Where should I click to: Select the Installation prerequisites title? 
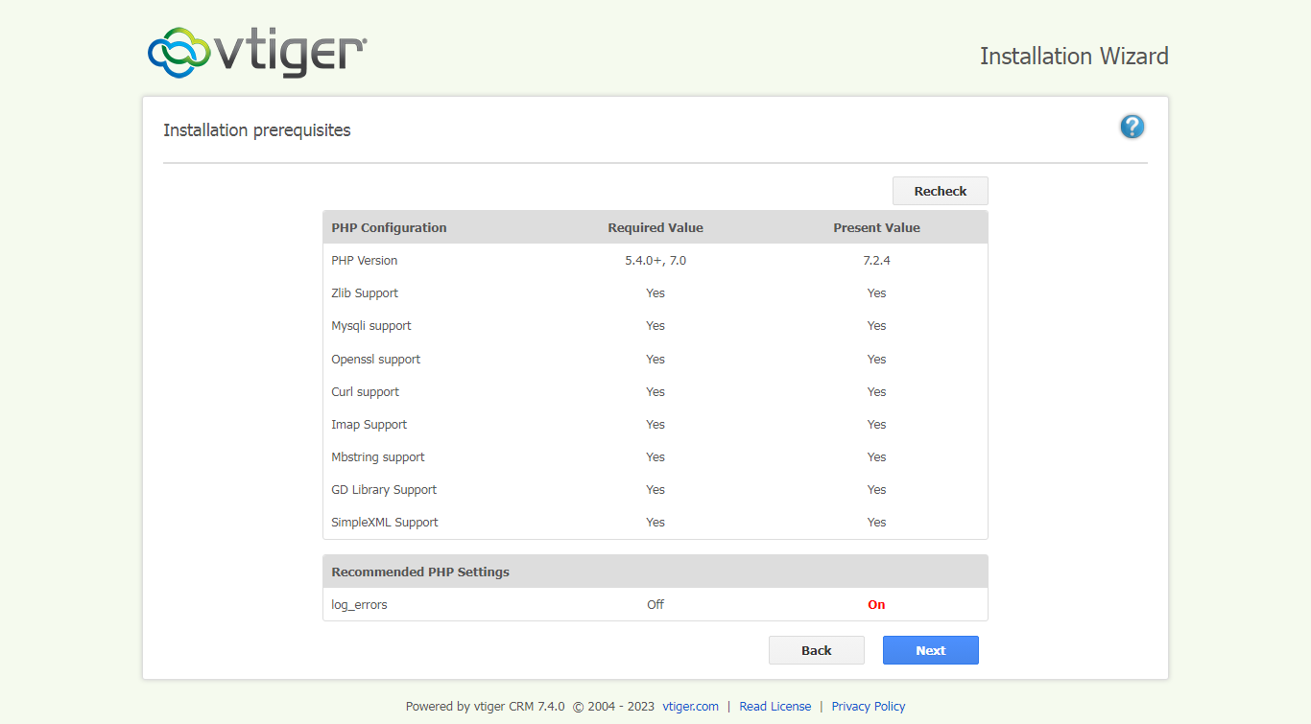point(257,129)
